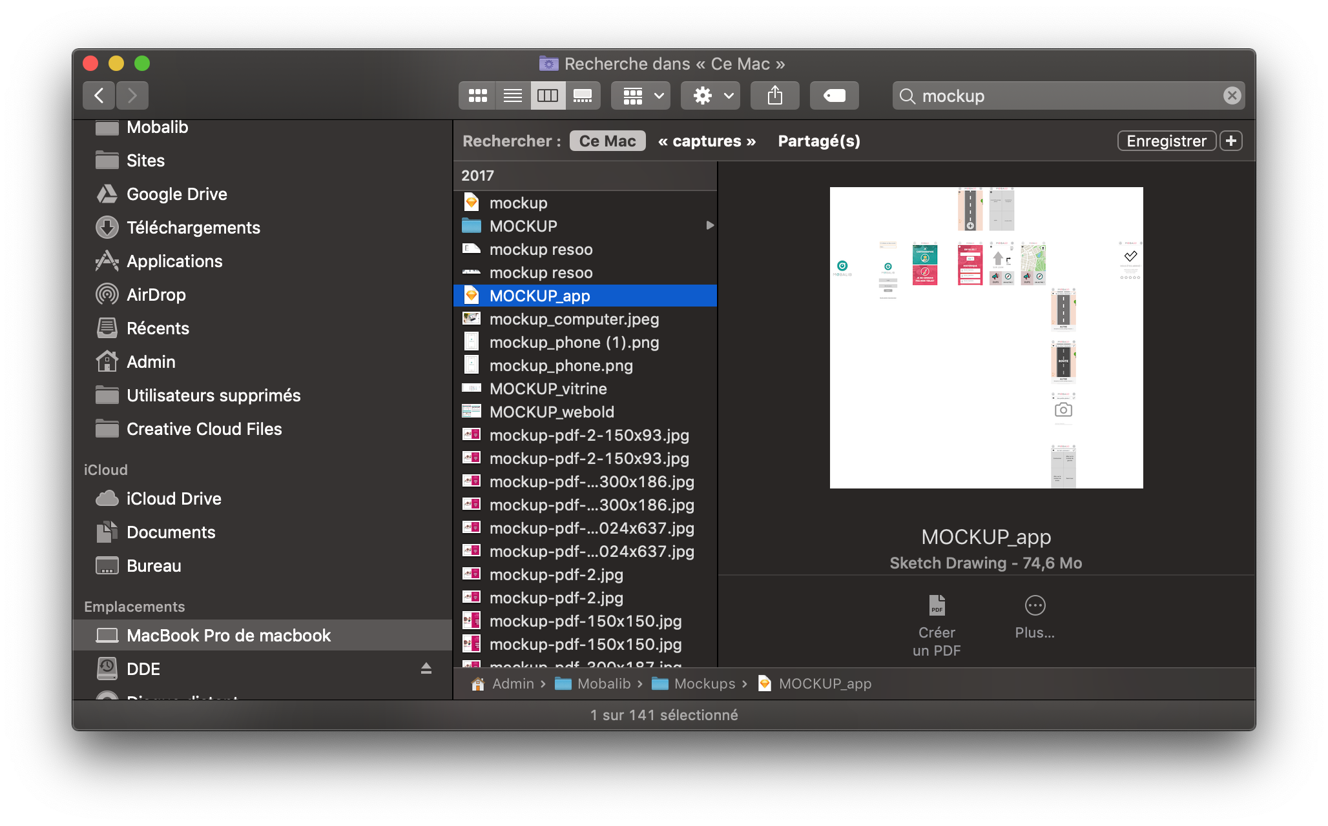Toggle the Partagé(s) search scope
The width and height of the screenshot is (1328, 826).
[x=818, y=141]
